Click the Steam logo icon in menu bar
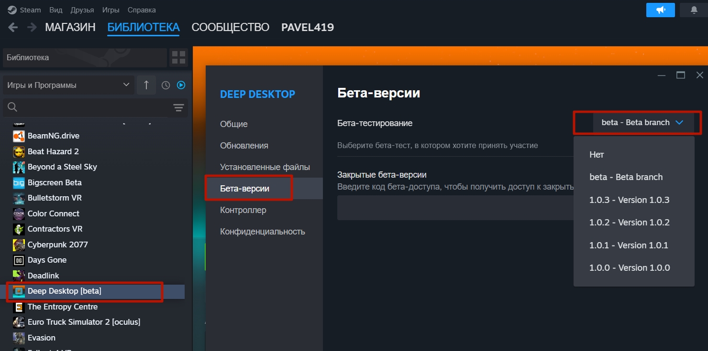708x351 pixels. (12, 10)
